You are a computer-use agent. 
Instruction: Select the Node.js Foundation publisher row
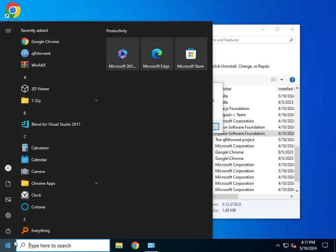pos(259,109)
